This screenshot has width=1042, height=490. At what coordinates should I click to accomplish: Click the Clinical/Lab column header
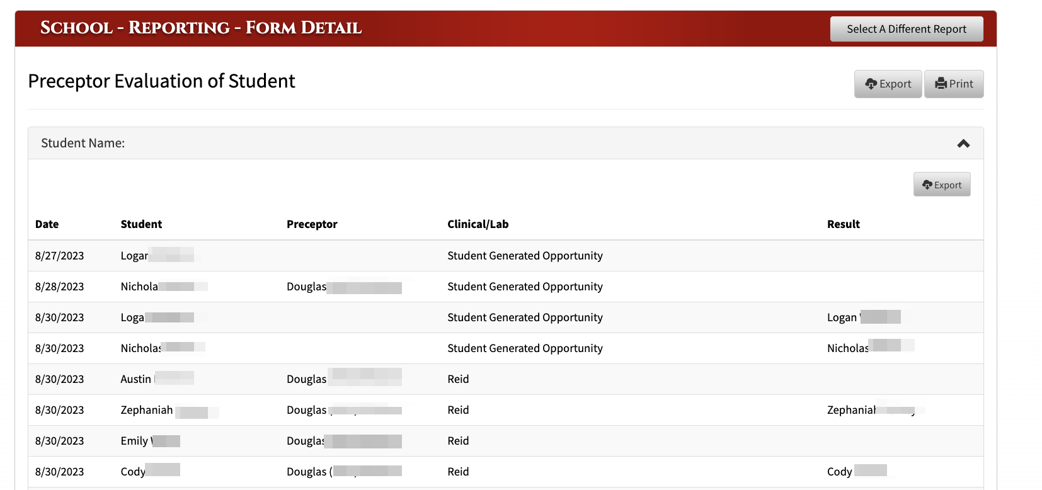[478, 224]
